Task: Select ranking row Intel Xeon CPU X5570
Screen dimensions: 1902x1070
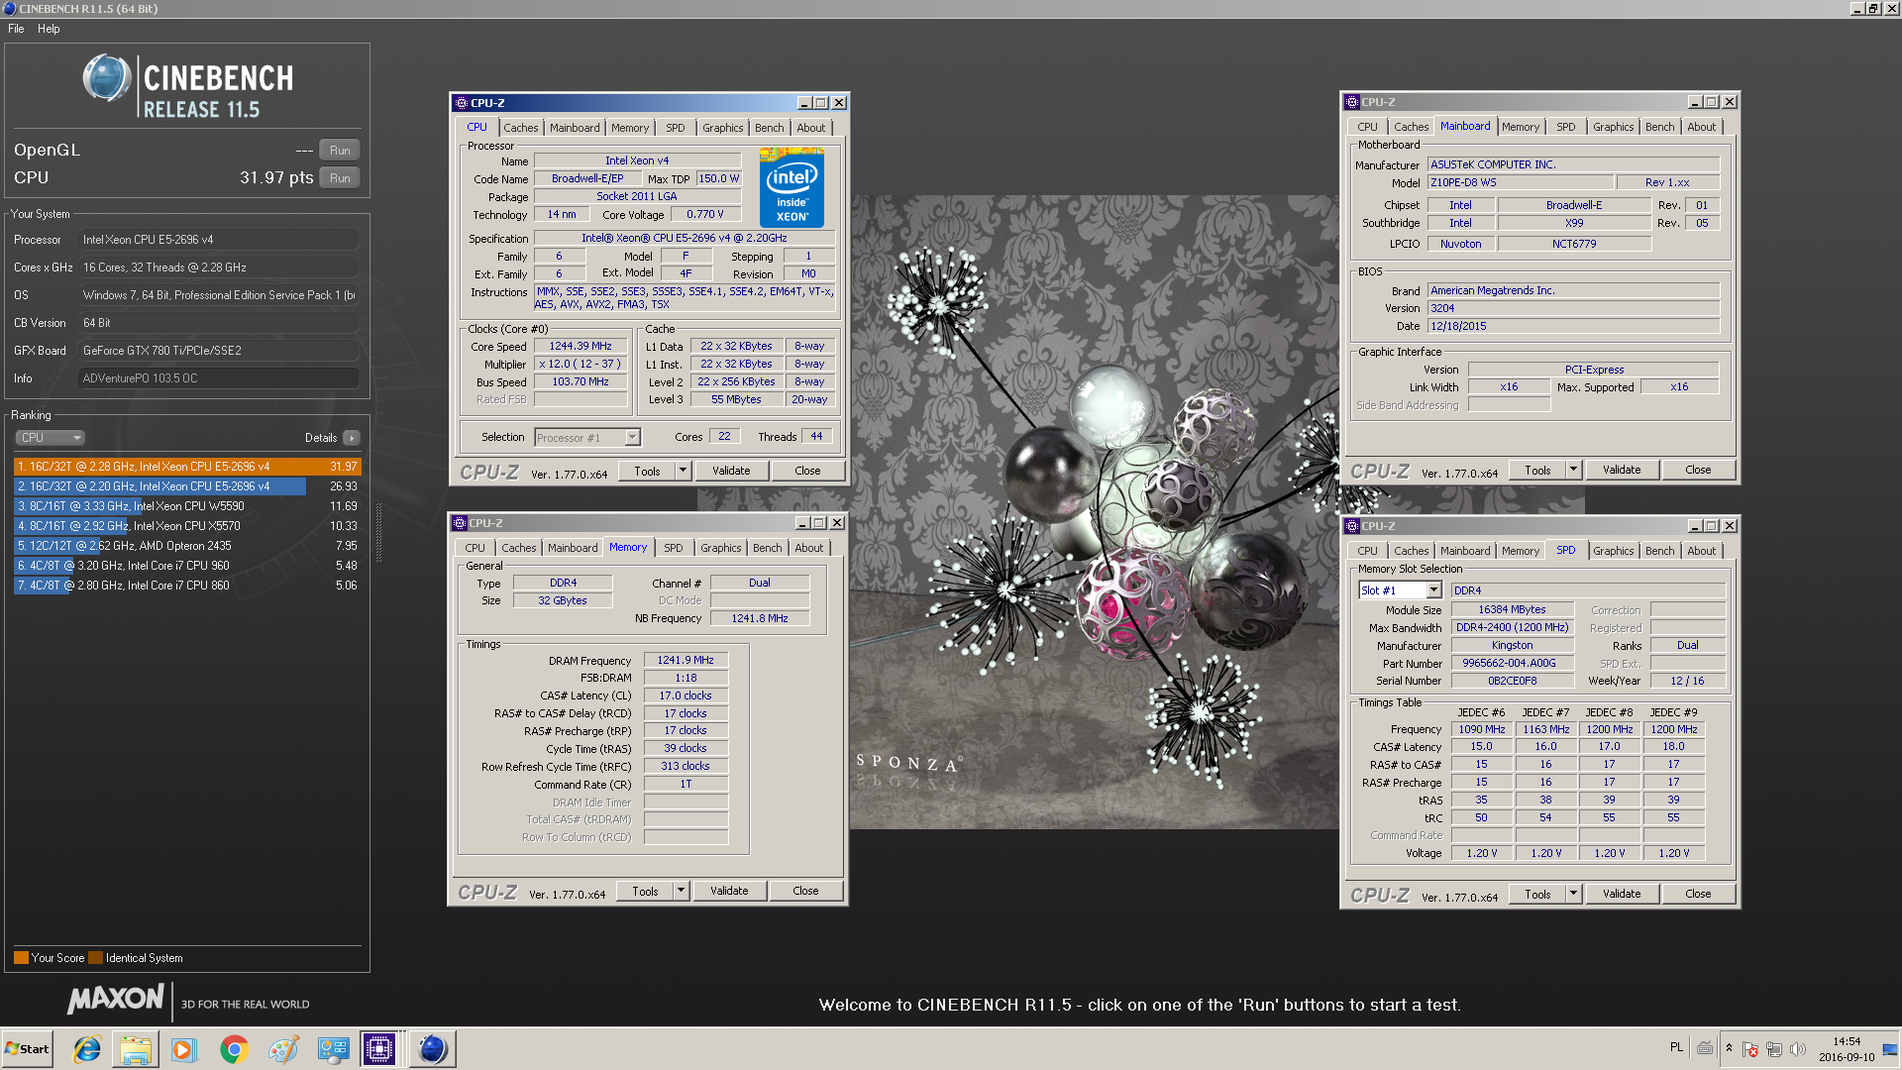Action: (187, 526)
